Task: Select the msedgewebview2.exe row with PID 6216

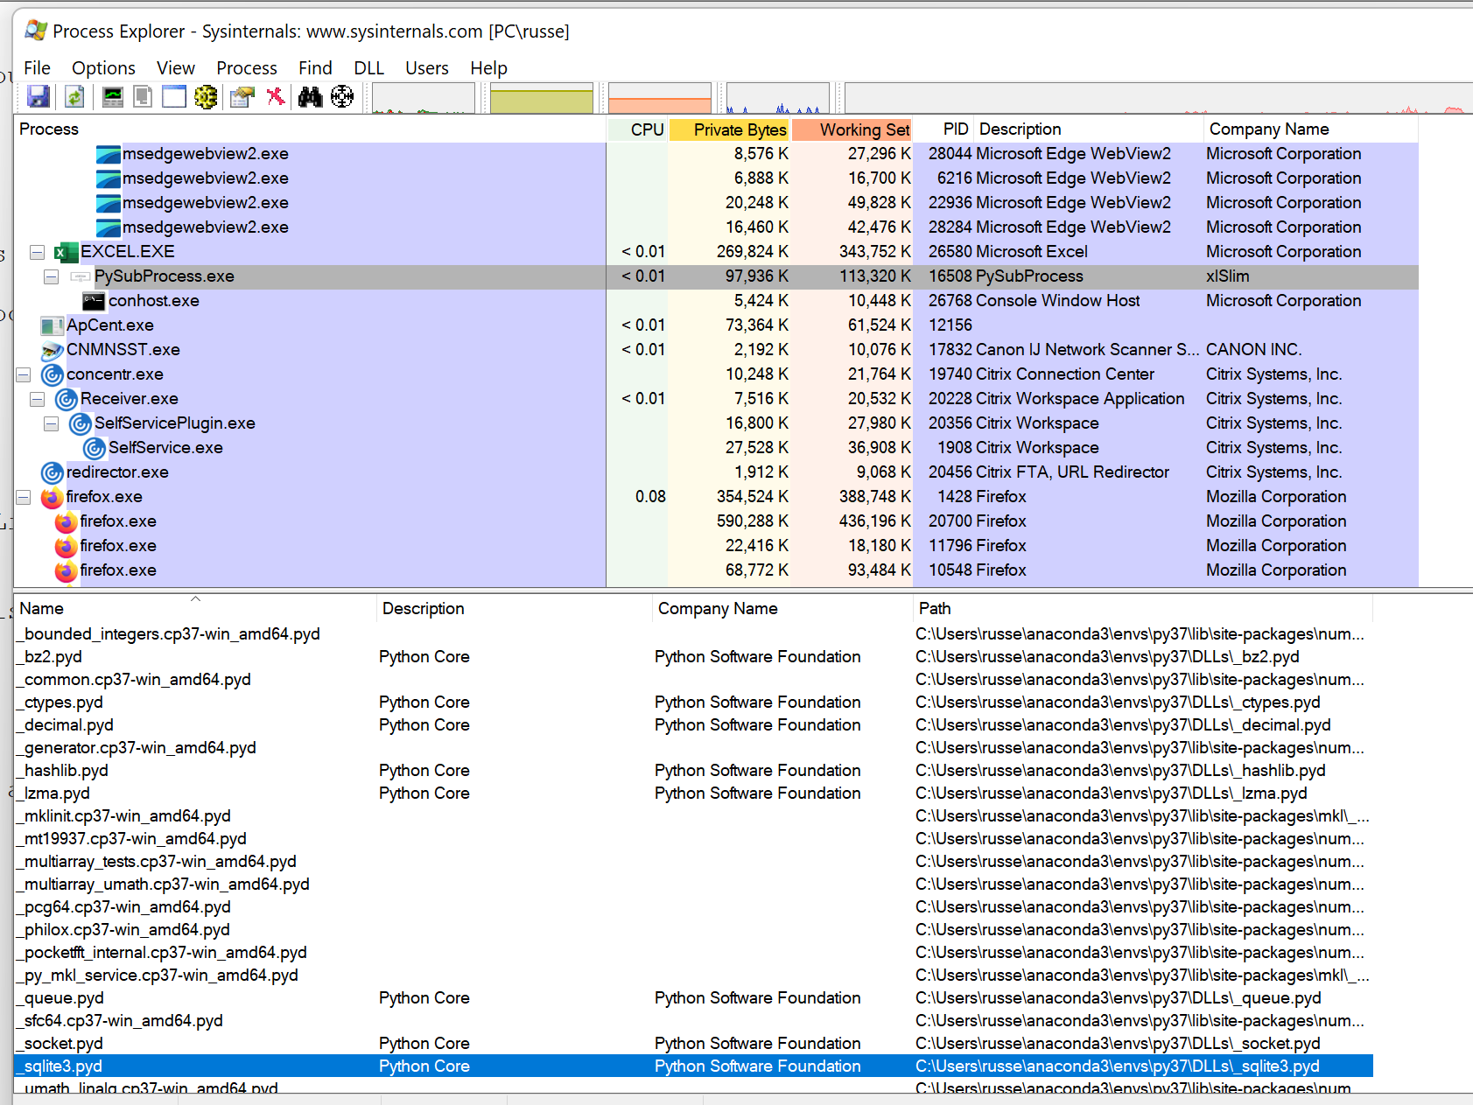Action: pos(716,178)
